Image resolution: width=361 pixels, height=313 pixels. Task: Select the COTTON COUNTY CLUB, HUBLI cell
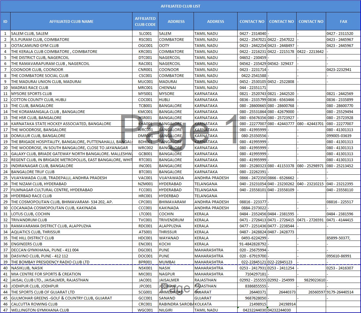(39, 100)
